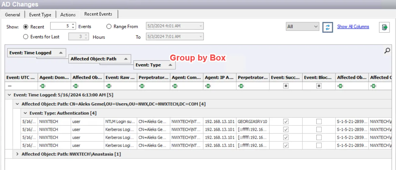Click the export data icon button
The height and width of the screenshot is (170, 396).
pyautogui.click(x=384, y=27)
